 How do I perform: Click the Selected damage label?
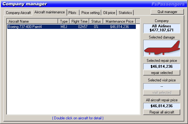(x=162, y=37)
